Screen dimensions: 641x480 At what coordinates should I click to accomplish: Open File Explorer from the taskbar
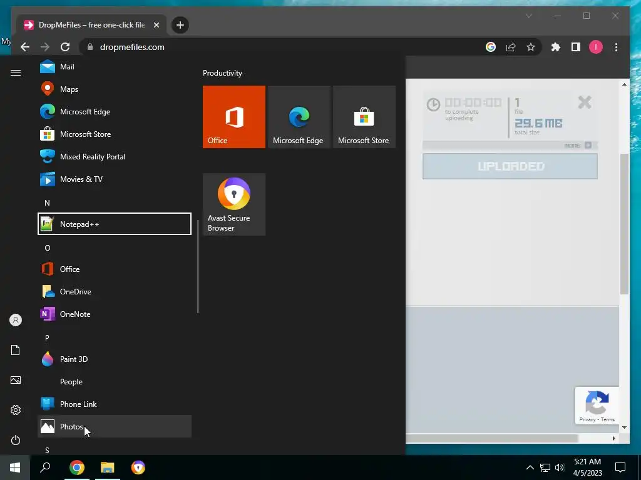pyautogui.click(x=108, y=467)
